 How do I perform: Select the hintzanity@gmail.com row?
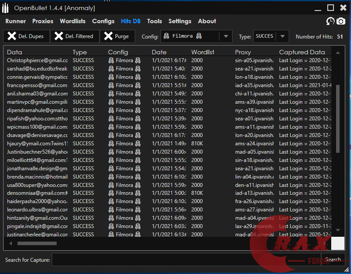(168, 218)
